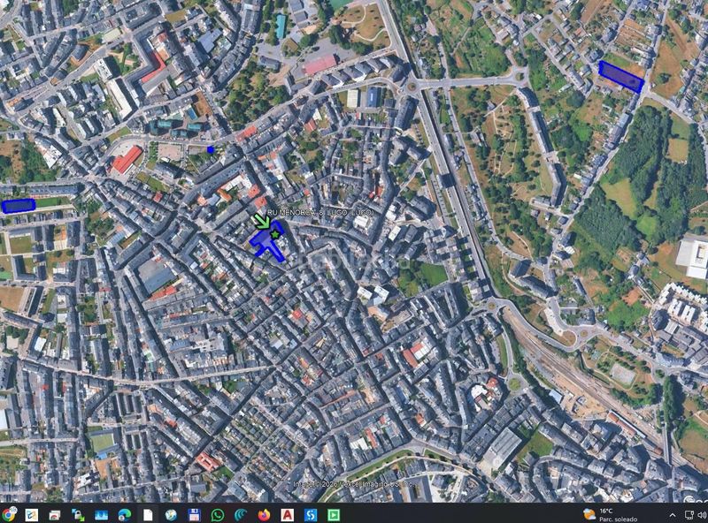Open the white icon right of Chrome
The width and height of the screenshot is (708, 523).
coord(32,514)
